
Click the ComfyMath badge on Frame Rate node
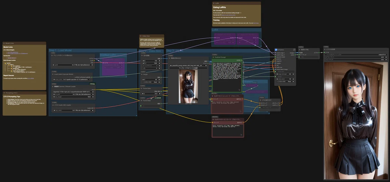158,98
